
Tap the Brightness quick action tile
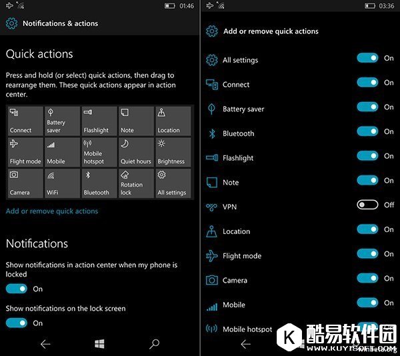click(173, 152)
